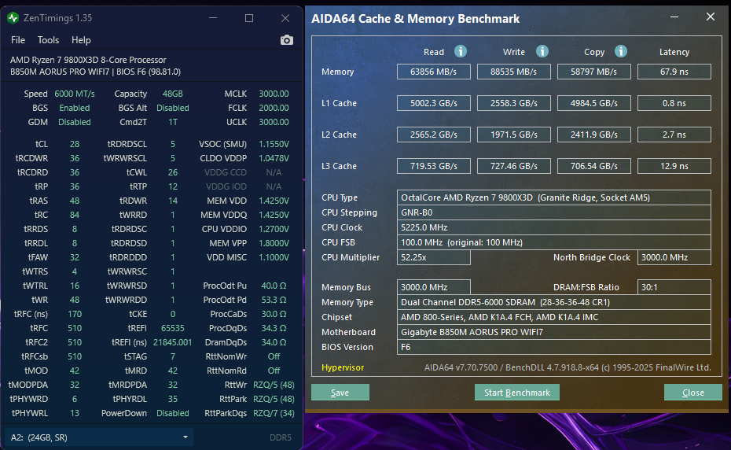Click the FCLK 2000.00 value
This screenshot has width=731, height=450.
(274, 108)
